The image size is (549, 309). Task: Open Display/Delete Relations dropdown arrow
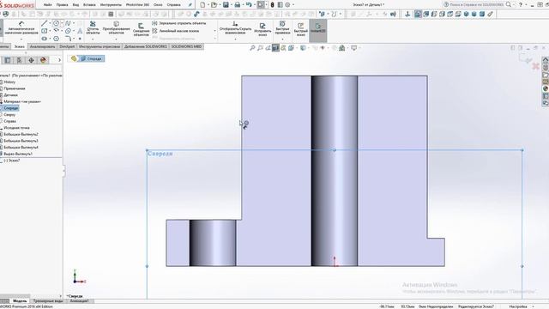pos(235,39)
